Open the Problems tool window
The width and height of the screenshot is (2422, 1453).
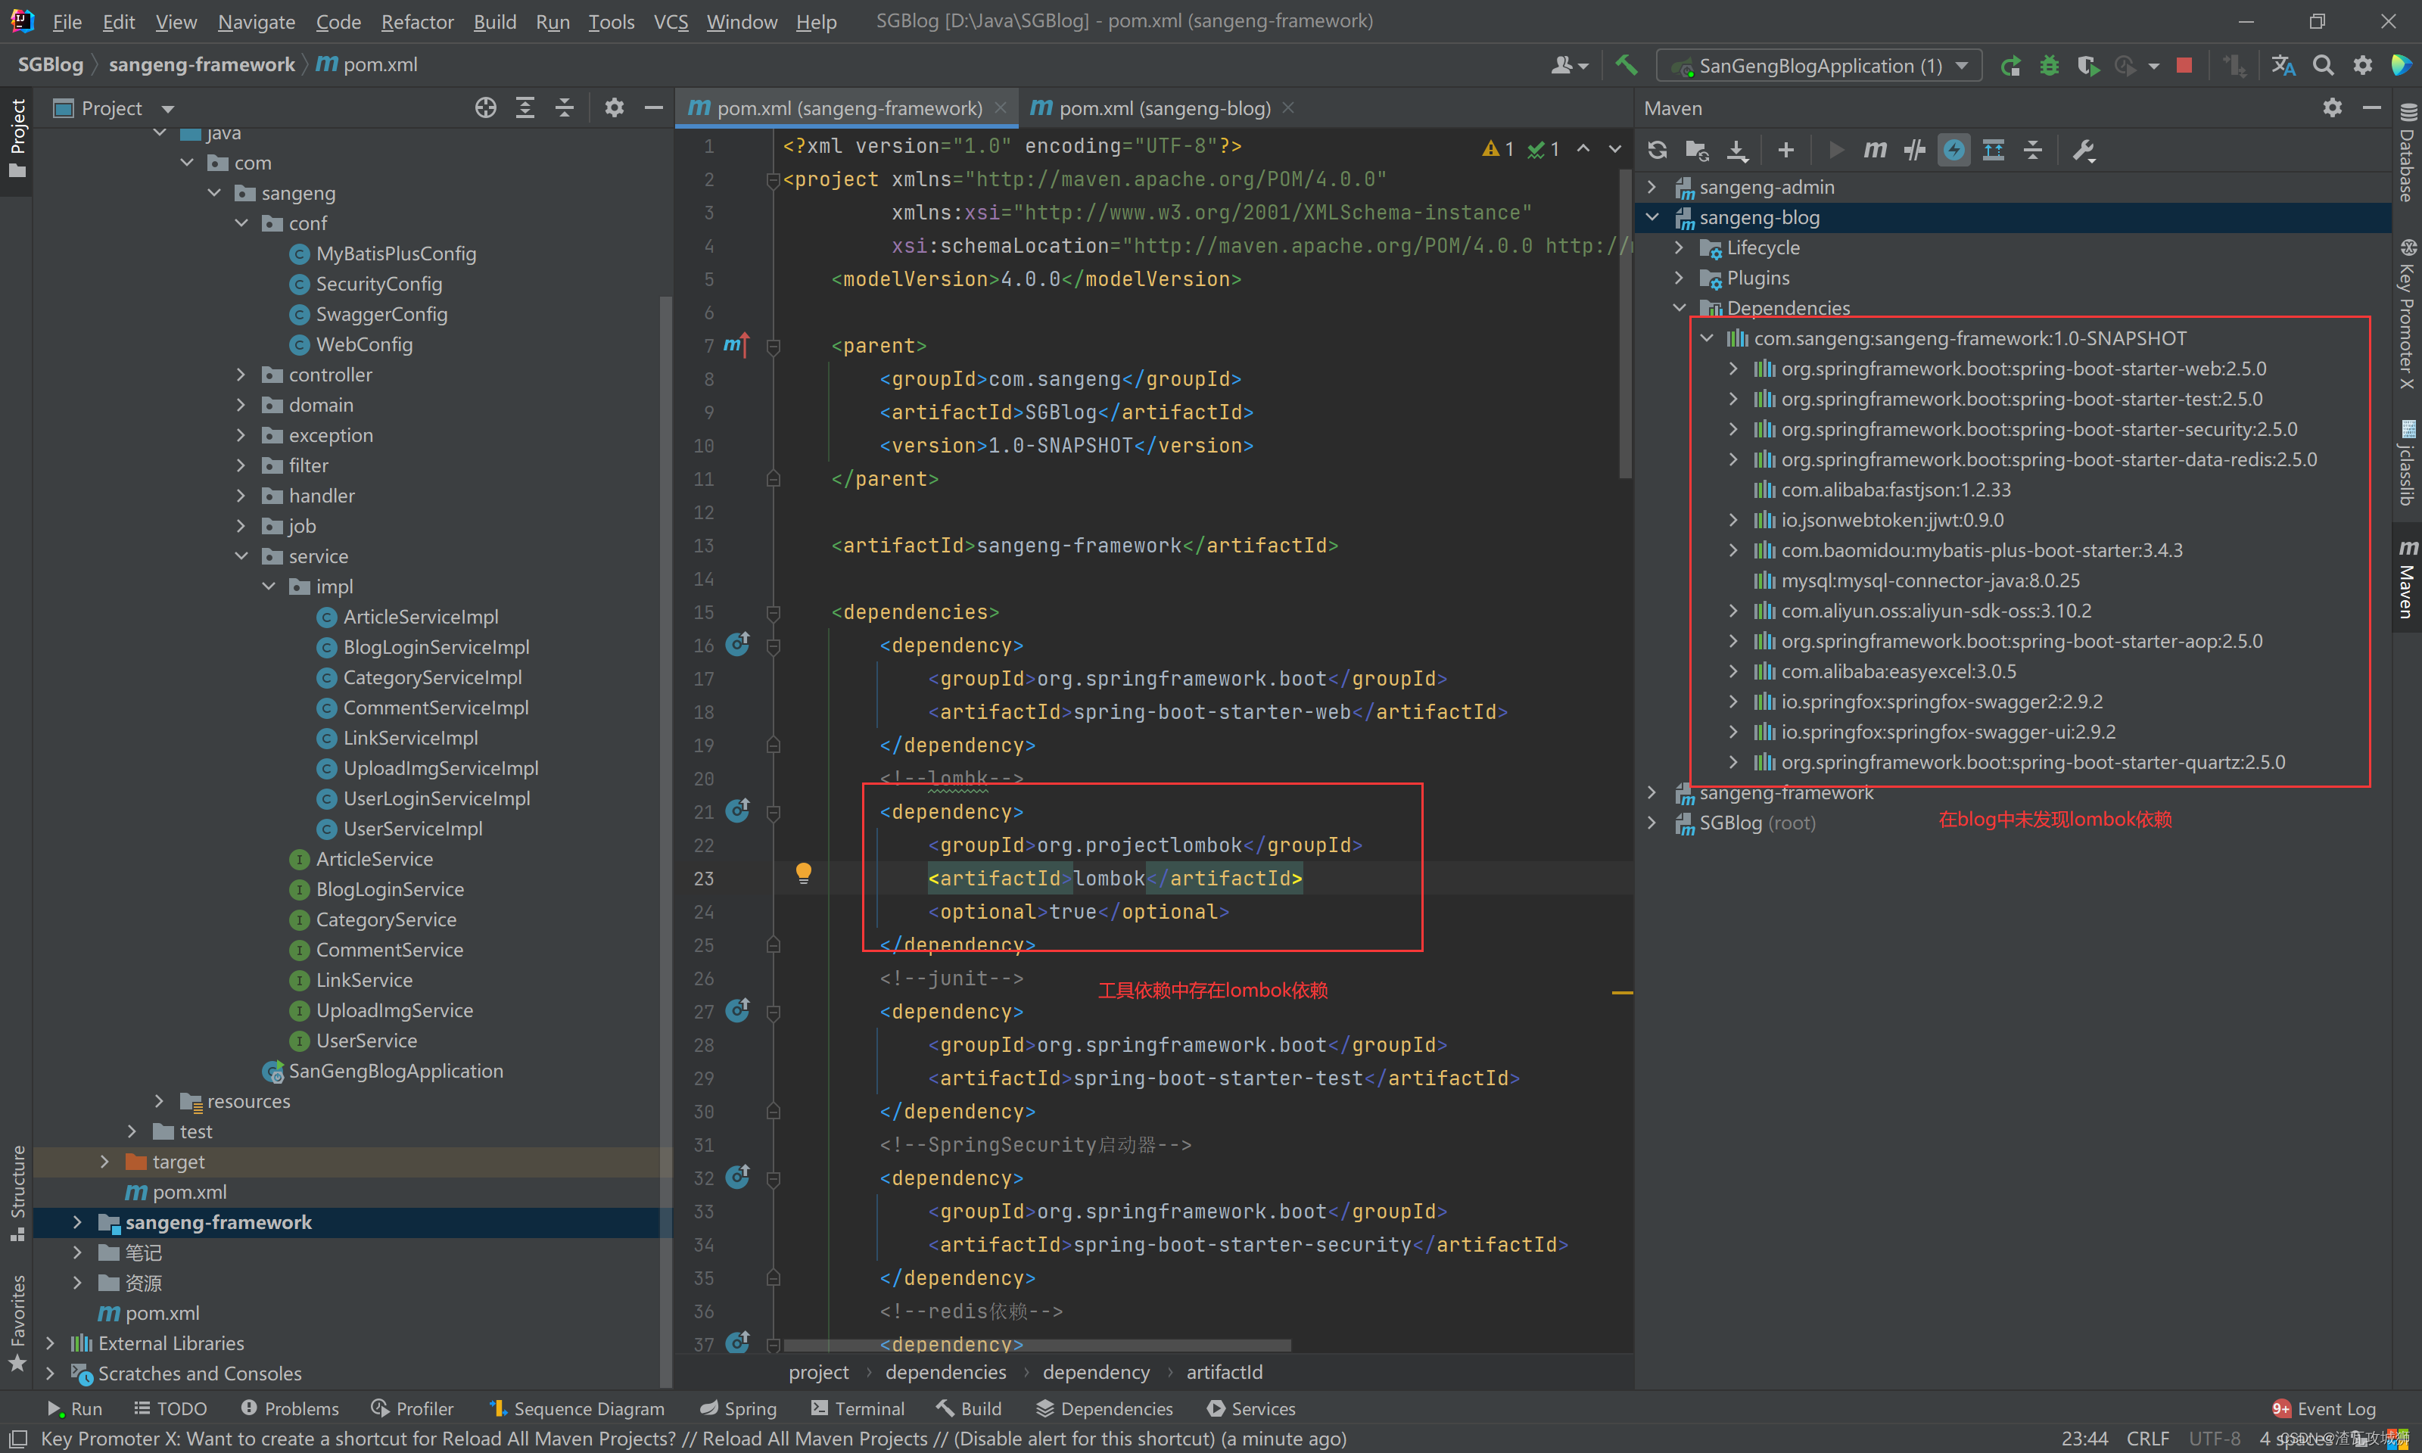pos(290,1408)
